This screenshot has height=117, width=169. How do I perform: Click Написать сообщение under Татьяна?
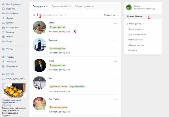[x=59, y=53]
